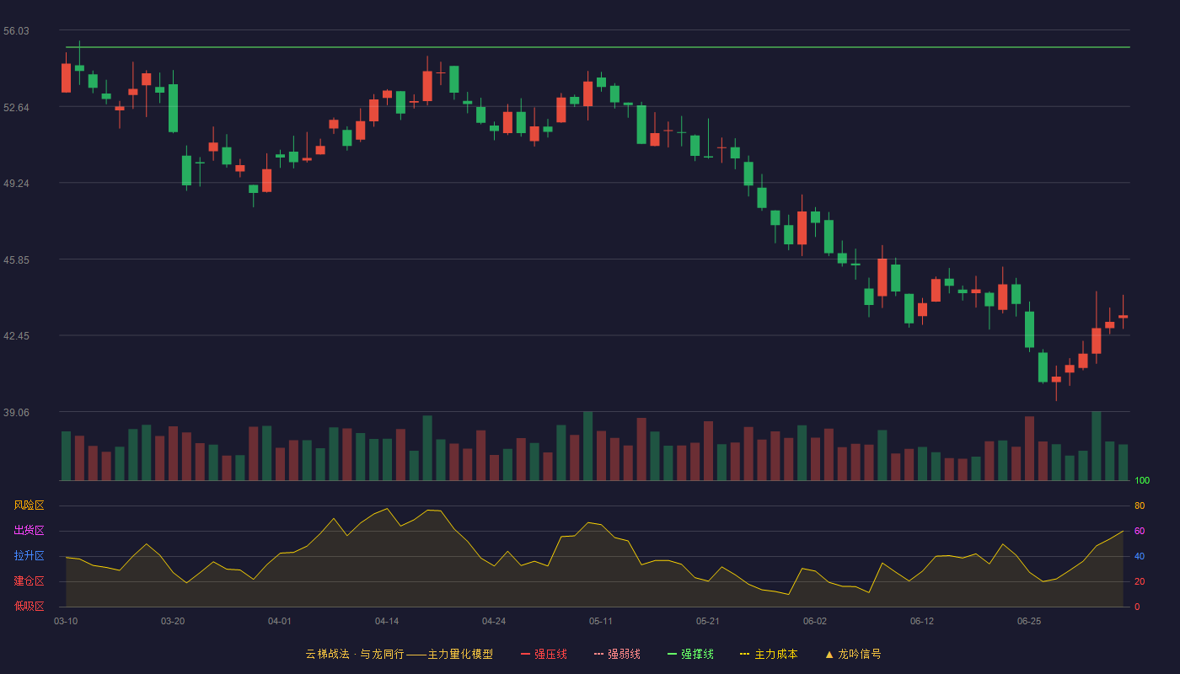Click the orange 80 indicator scale value
The image size is (1180, 674).
[x=1140, y=506]
